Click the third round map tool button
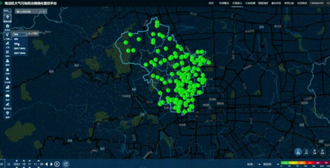This screenshot has height=168, width=330. [x=314, y=152]
